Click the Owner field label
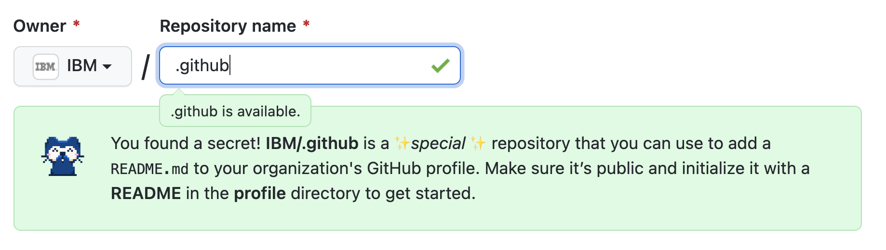 [40, 26]
